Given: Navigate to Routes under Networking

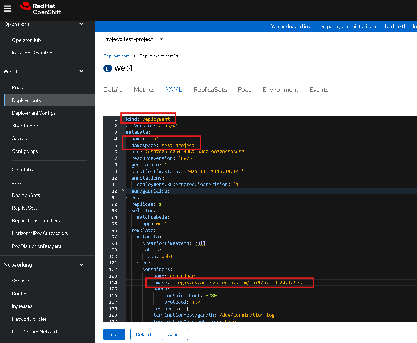Looking at the screenshot, I should [x=20, y=293].
